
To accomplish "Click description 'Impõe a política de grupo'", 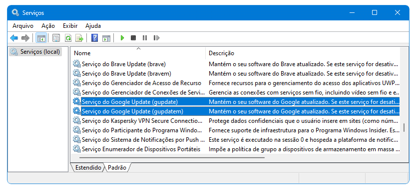I will pyautogui.click(x=304, y=149).
